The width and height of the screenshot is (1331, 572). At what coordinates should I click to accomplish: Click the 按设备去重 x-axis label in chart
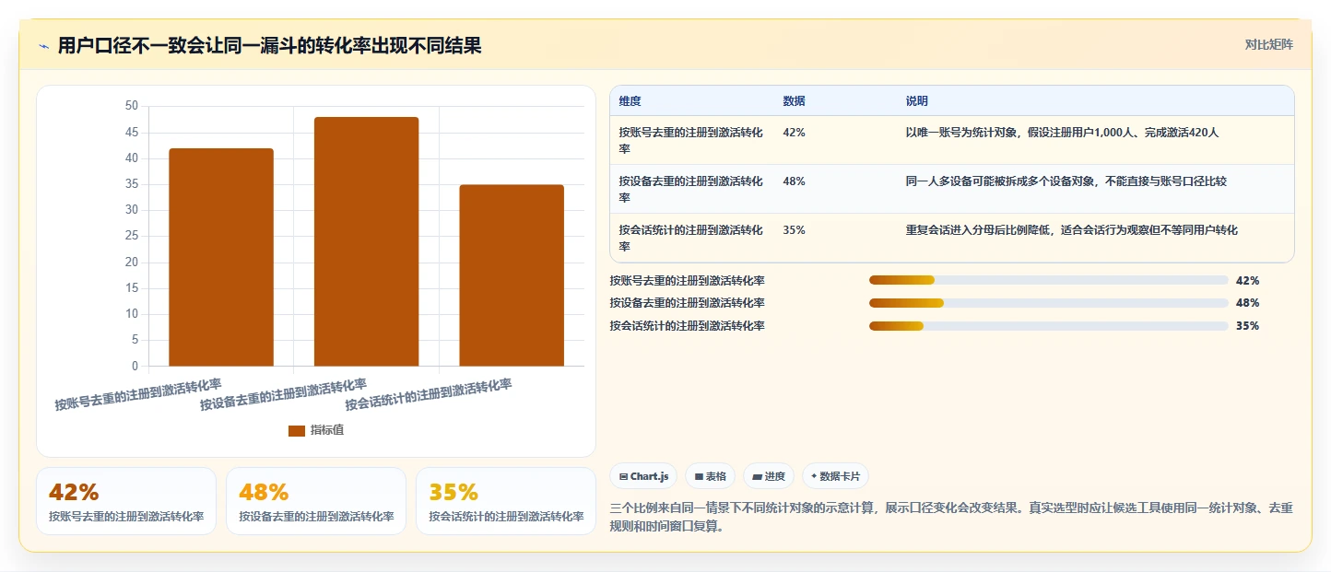tap(283, 394)
